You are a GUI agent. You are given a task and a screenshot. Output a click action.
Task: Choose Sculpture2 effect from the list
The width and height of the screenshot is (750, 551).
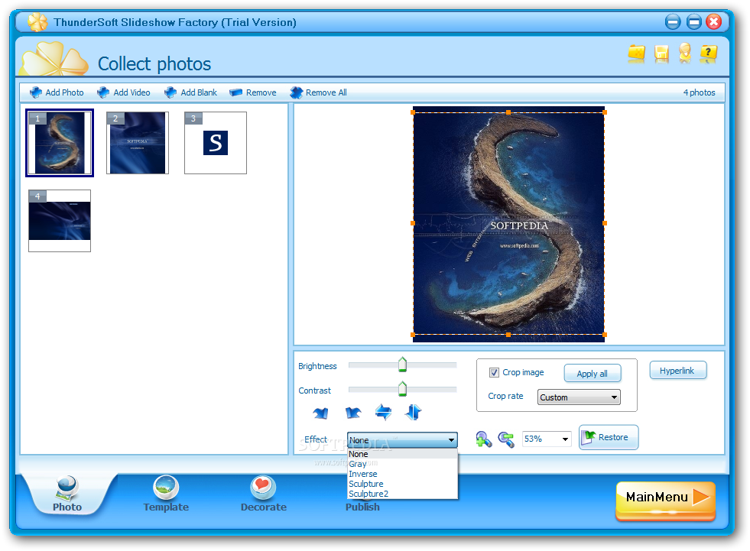pos(402,494)
